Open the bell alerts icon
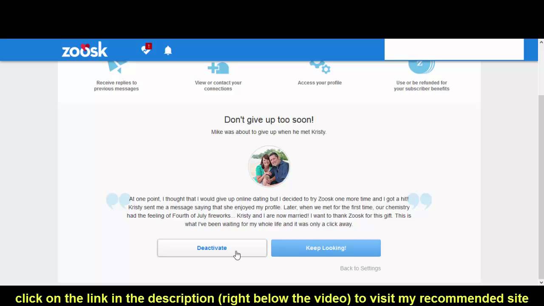This screenshot has height=306, width=544. click(x=168, y=50)
